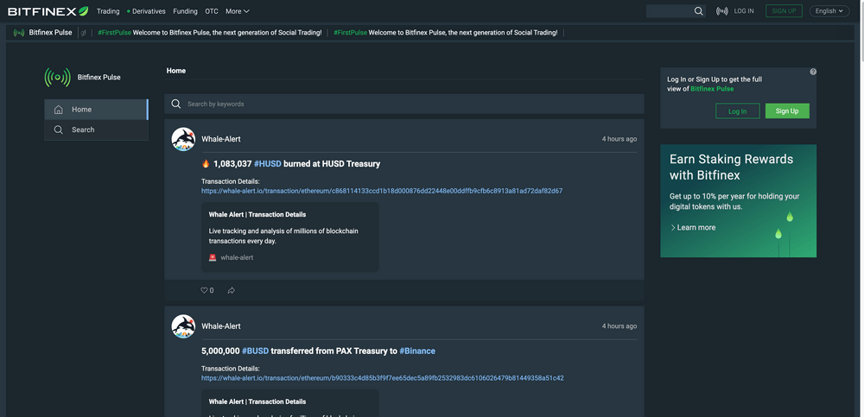Select Home in the Pulse sidebar

97,110
